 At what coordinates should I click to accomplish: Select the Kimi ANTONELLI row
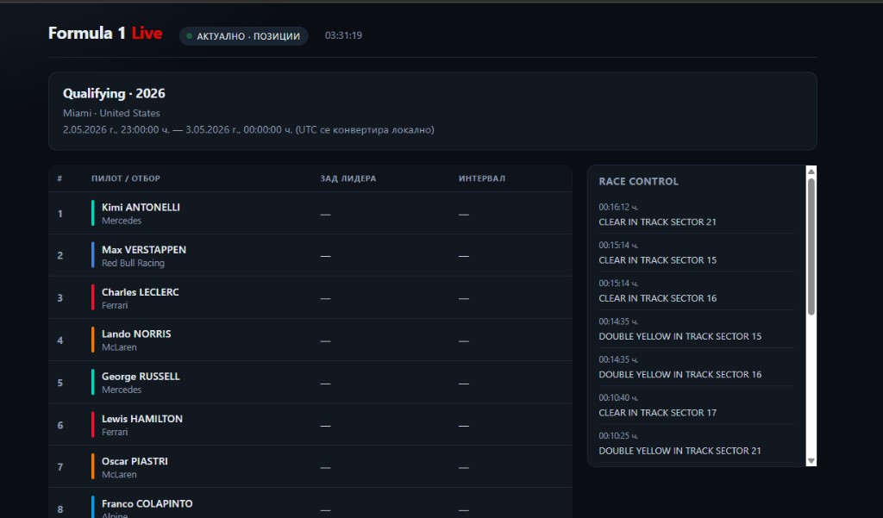click(x=310, y=214)
